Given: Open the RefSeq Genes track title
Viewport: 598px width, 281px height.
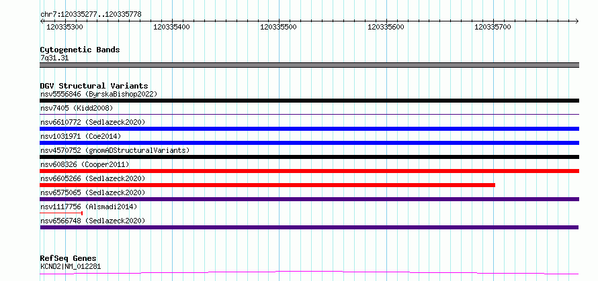Looking at the screenshot, I should [x=68, y=259].
